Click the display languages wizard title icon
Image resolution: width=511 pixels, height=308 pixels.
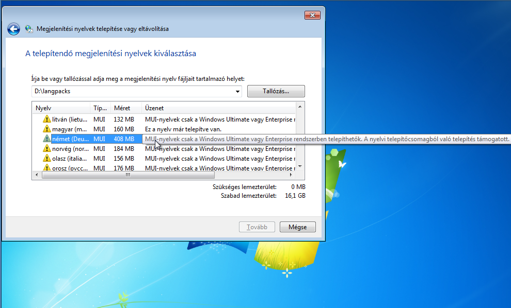coord(29,29)
